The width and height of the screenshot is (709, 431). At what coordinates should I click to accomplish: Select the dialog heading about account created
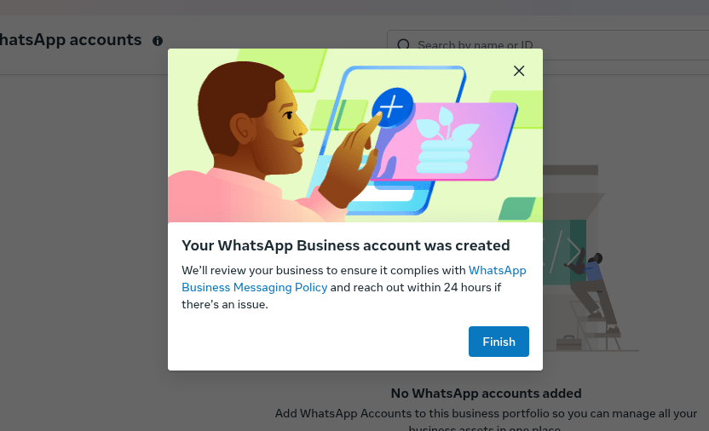(x=346, y=246)
